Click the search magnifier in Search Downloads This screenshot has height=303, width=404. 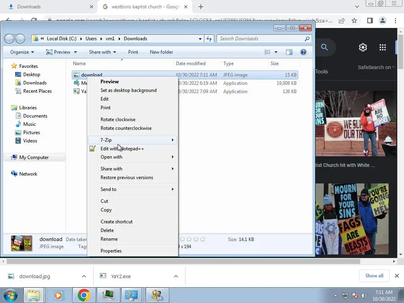[x=307, y=39]
